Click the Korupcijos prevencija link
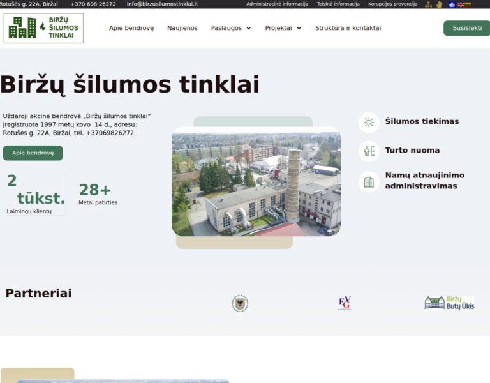Viewport: 490px width, 383px height. tap(392, 4)
